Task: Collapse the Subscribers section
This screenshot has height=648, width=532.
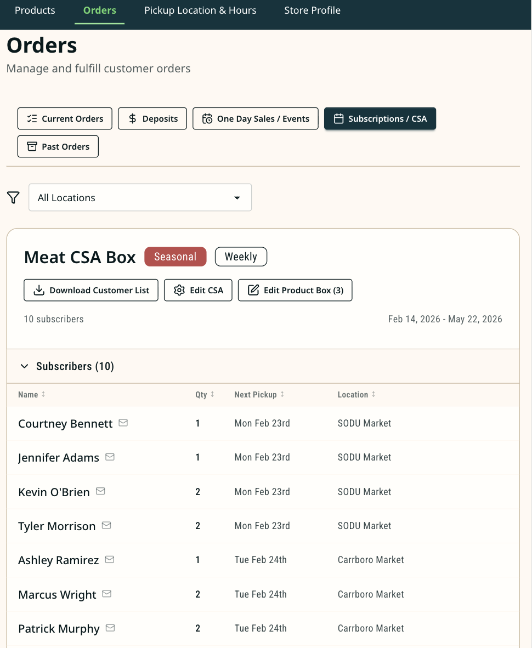Action: coord(24,366)
